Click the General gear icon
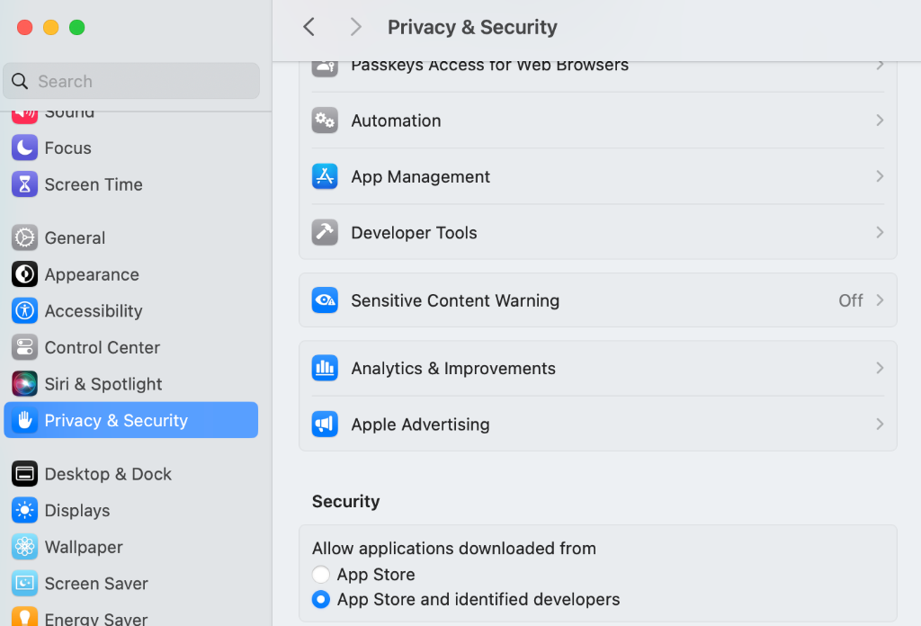 click(x=24, y=237)
